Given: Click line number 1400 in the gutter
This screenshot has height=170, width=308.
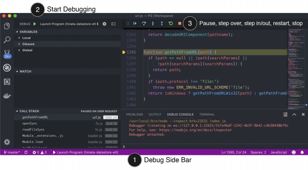Looking at the screenshot, I should pyautogui.click(x=131, y=81).
